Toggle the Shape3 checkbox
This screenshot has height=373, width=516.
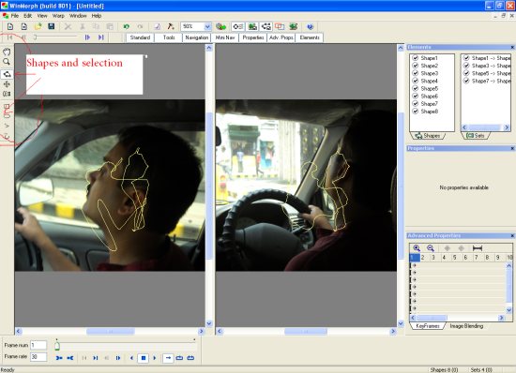[x=416, y=73]
